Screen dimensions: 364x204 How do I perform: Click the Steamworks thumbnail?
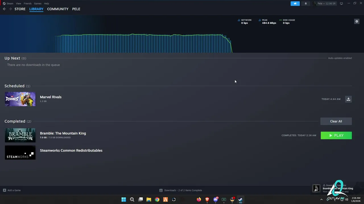point(20,152)
